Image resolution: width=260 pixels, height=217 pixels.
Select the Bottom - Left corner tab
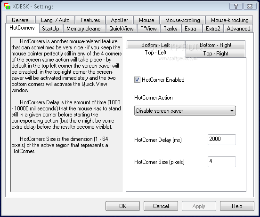[155, 45]
